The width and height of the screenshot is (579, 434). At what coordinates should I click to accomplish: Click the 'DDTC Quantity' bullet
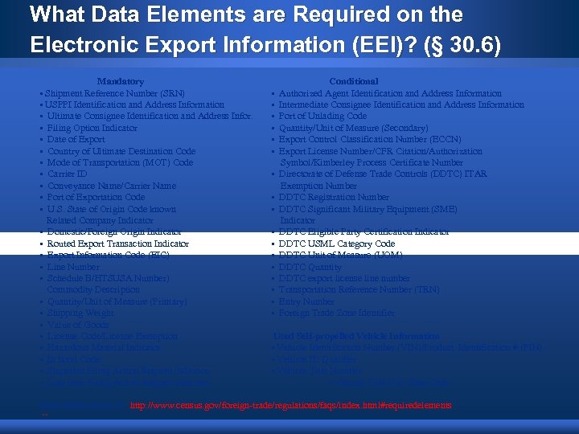pos(310,267)
